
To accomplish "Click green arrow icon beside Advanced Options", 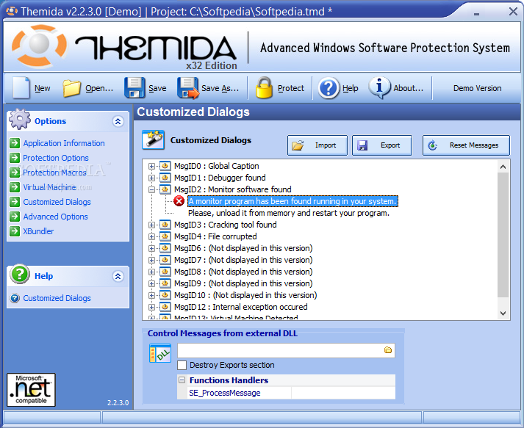I will point(15,217).
